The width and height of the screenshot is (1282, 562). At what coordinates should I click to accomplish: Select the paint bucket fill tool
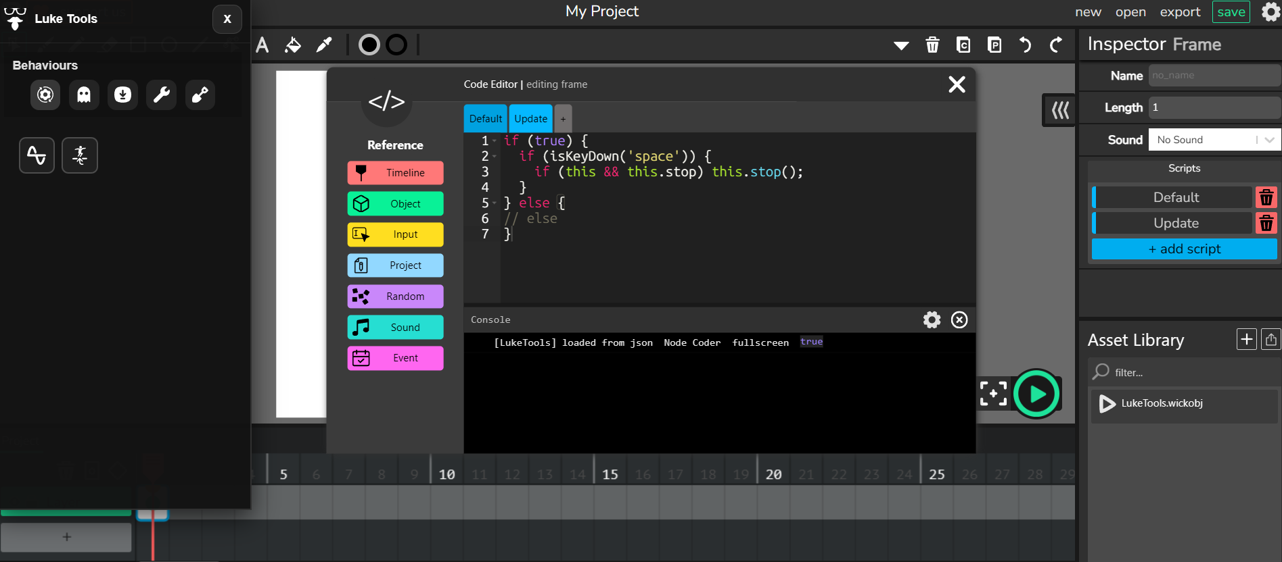293,45
